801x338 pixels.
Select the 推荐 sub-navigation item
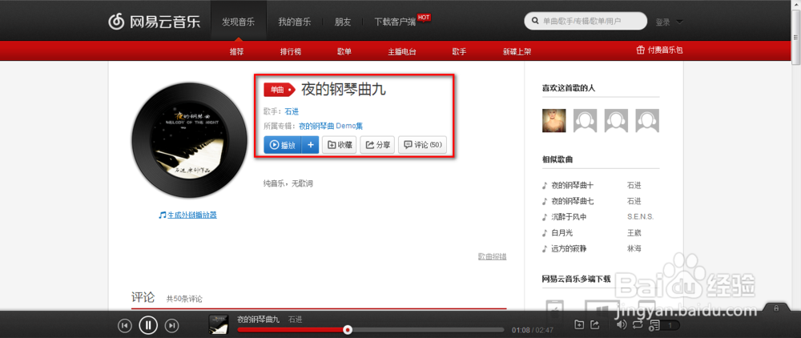[236, 51]
